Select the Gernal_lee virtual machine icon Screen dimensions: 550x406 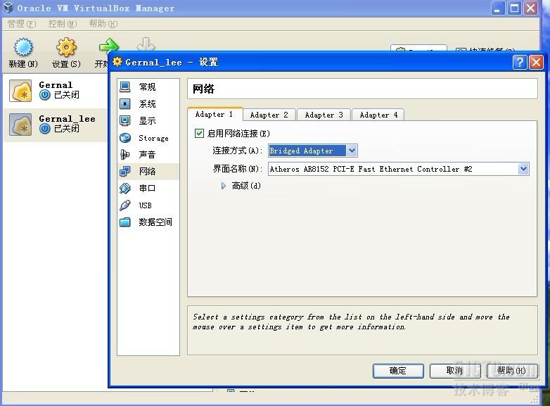click(x=20, y=125)
